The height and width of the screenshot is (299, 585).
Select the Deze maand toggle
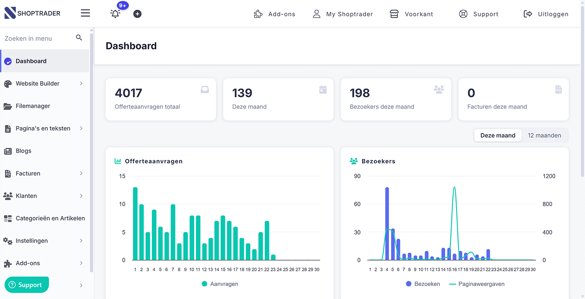pos(498,136)
